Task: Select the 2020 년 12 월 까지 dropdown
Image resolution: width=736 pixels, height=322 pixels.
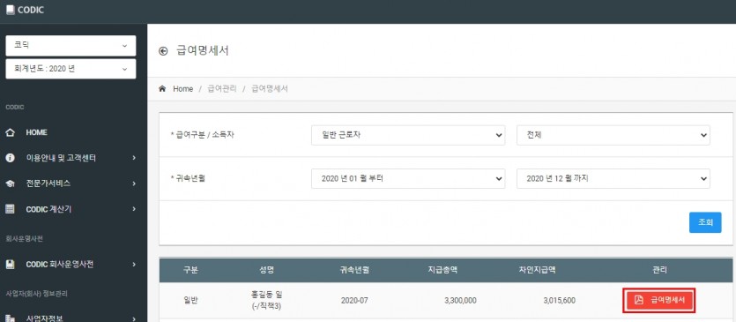Action: (613, 178)
